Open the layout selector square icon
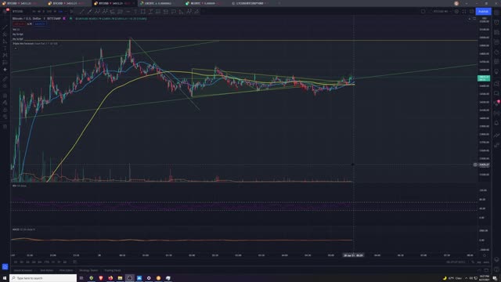Viewport: 501px width, 282px height. tap(423, 12)
